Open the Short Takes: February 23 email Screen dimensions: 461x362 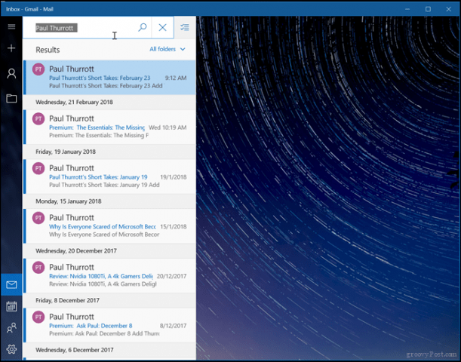click(x=109, y=77)
